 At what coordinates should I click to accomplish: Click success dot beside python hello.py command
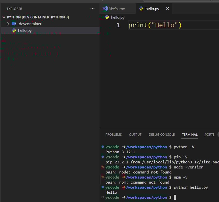[103, 187]
